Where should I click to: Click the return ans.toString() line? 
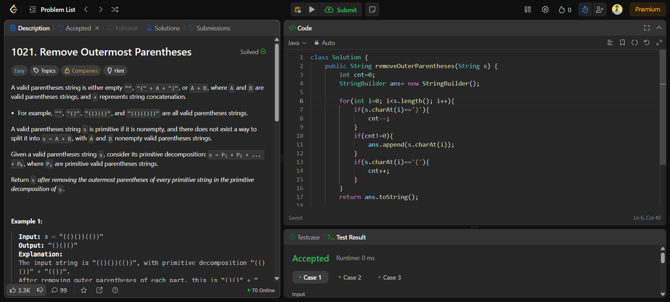point(379,197)
